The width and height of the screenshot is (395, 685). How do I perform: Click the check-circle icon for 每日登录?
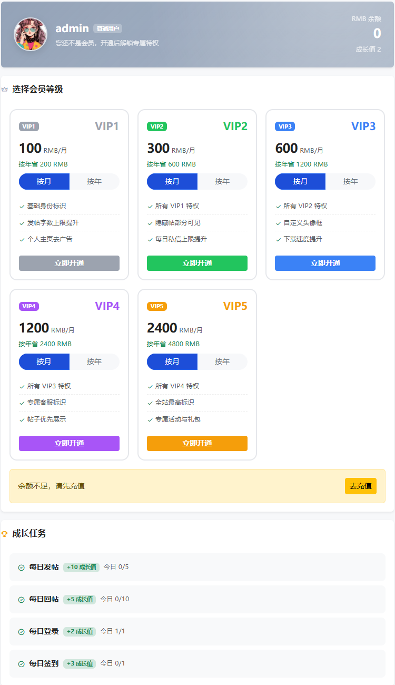click(22, 632)
